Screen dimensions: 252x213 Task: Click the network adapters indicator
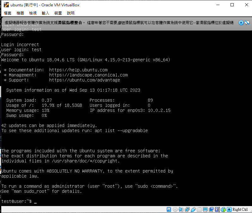pos(187,210)
